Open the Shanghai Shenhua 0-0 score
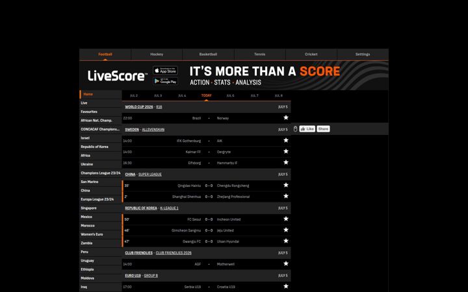The width and height of the screenshot is (468, 292). [209, 197]
